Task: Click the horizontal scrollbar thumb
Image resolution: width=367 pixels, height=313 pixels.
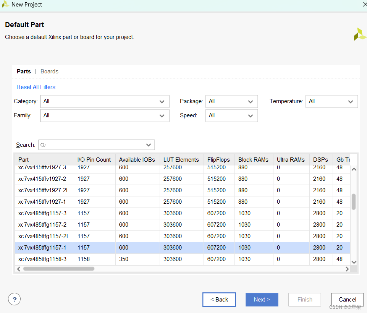Action: coord(59,269)
